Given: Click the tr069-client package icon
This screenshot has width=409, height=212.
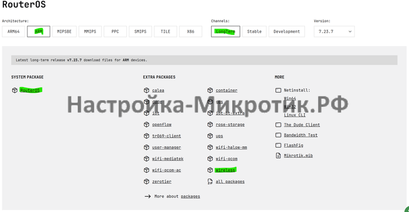Looking at the screenshot, I should 146,136.
